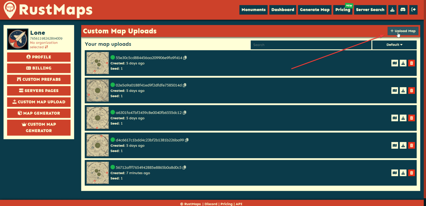Viewport: 426px width, 206px height.
Task: Open Custom Prefabs in the sidebar
Action: 39,79
